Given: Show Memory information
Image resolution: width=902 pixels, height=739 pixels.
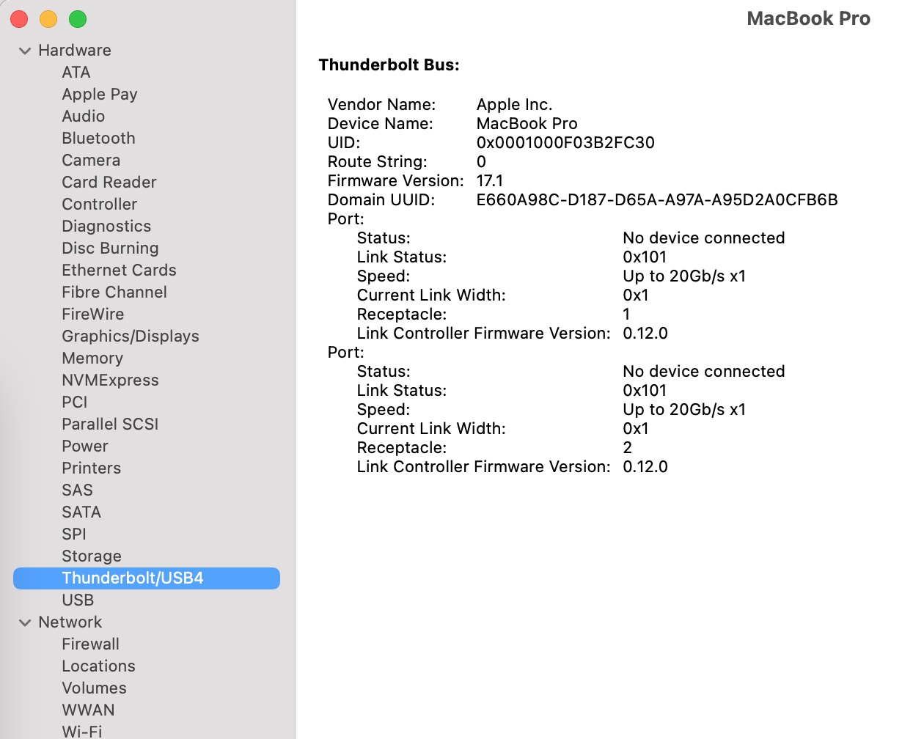Looking at the screenshot, I should 92,359.
